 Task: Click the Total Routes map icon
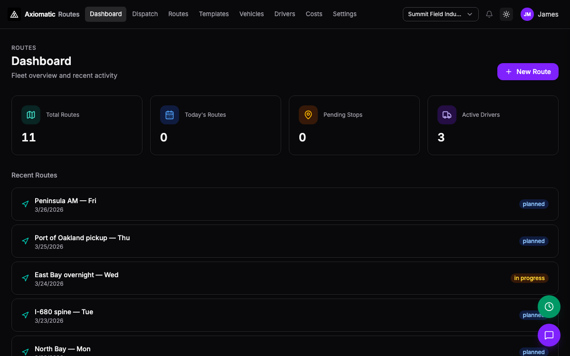pyautogui.click(x=31, y=115)
